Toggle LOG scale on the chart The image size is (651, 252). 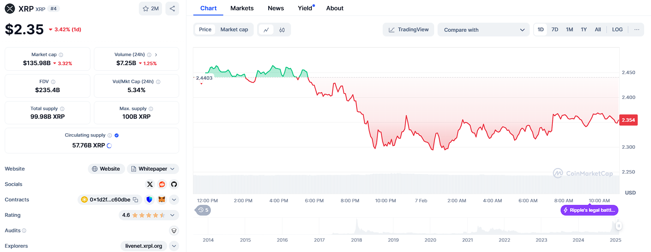(x=617, y=30)
